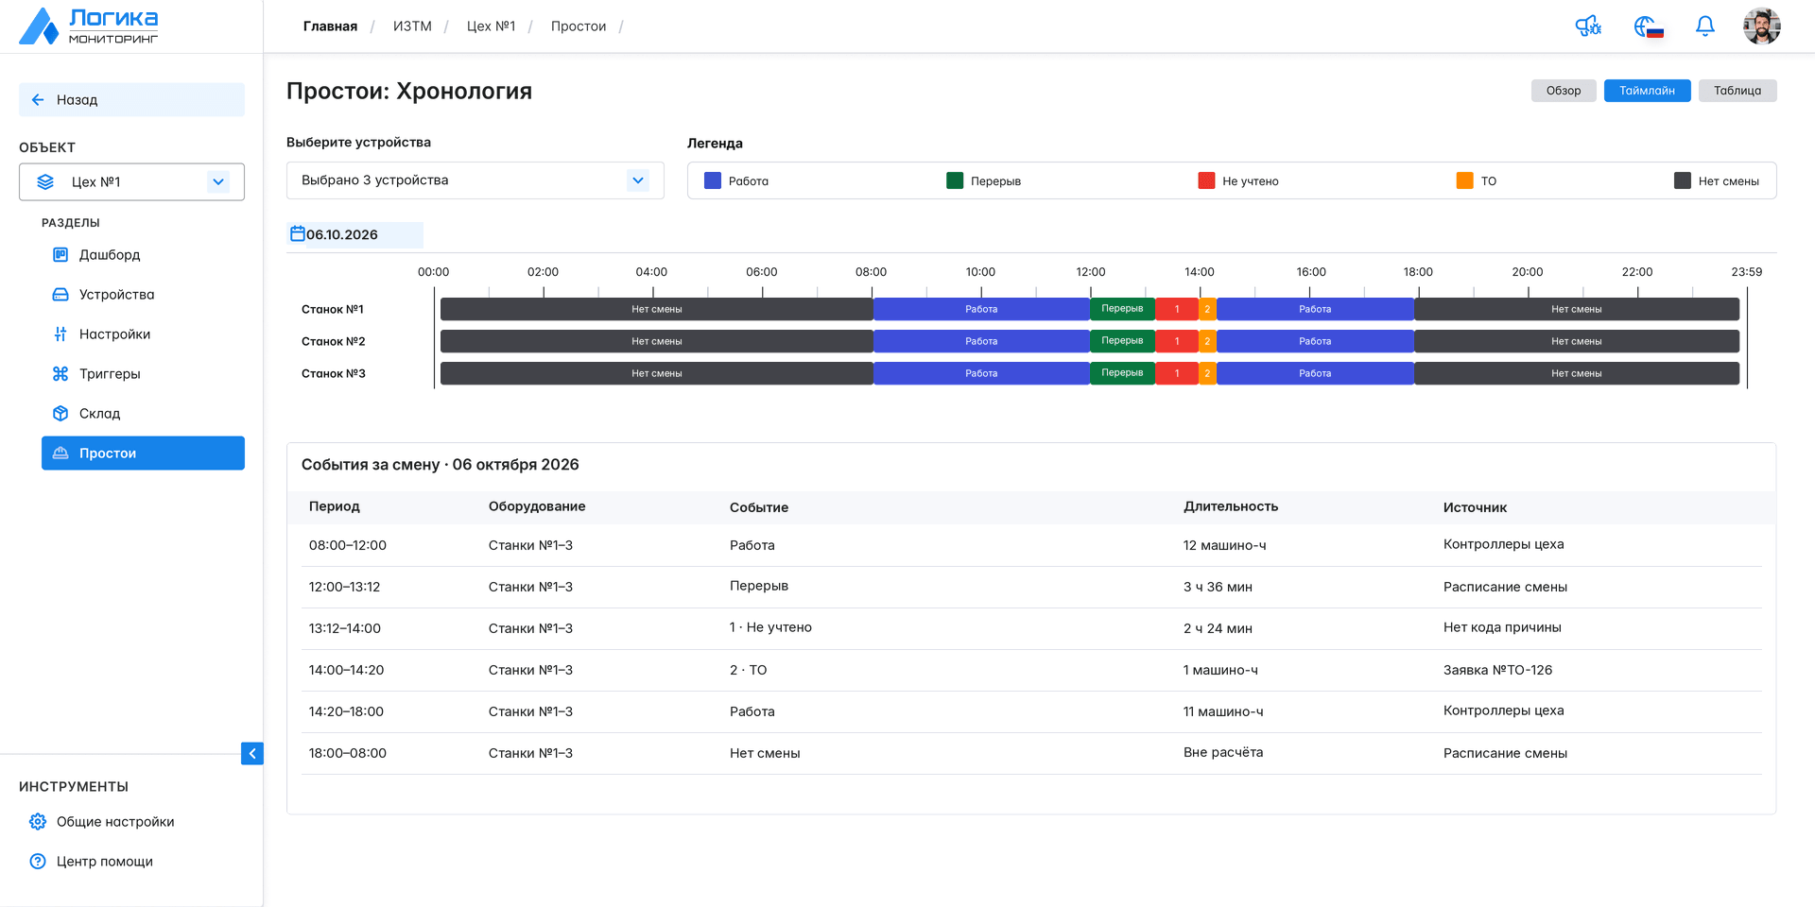Select the Таймлайн view tab

[x=1647, y=91]
